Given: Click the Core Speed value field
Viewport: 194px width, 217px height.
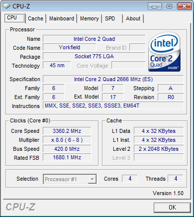Looking at the screenshot, I should click(67, 131).
